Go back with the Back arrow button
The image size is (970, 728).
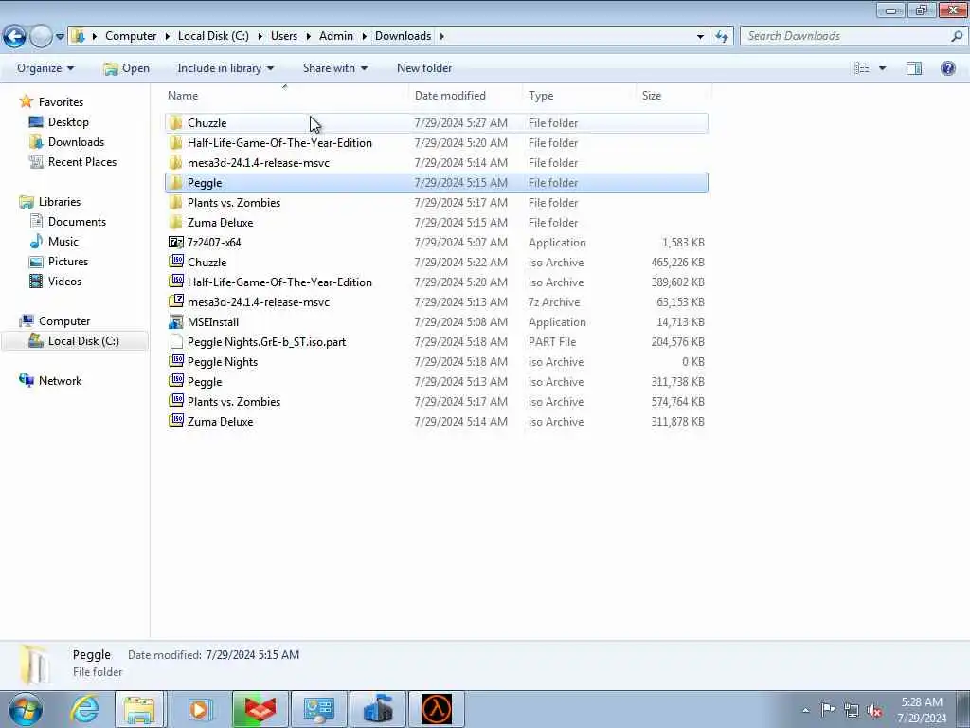coord(15,36)
